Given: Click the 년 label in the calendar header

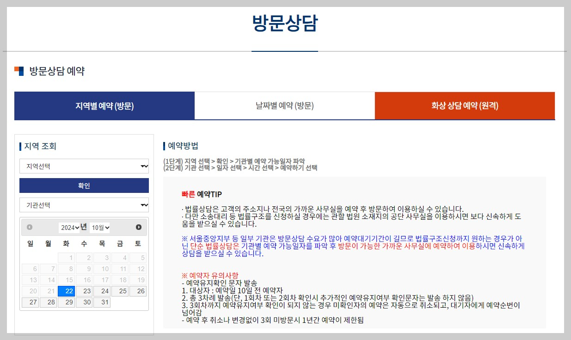Looking at the screenshot, I should point(84,227).
